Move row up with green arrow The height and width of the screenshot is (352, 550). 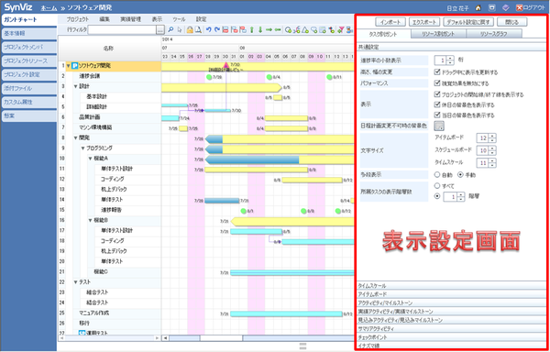[252, 30]
